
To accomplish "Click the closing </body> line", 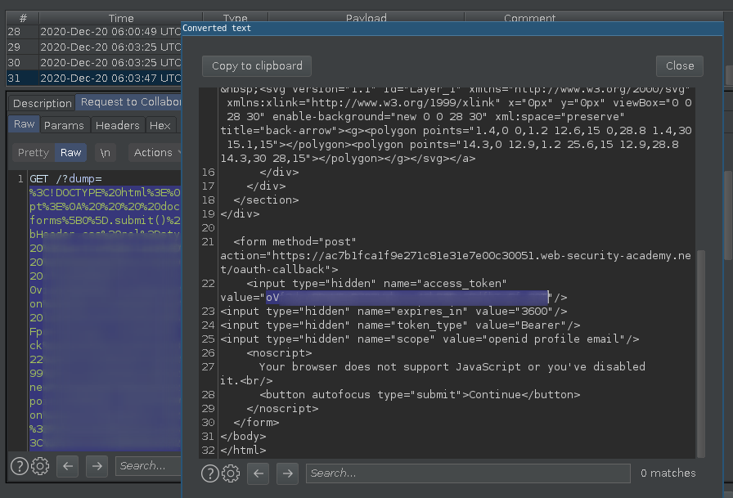I will coord(243,437).
